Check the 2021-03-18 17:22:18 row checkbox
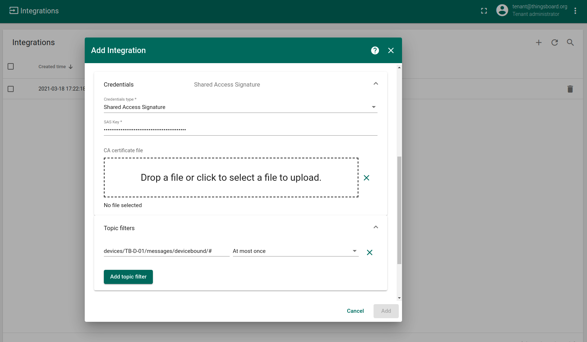Image resolution: width=587 pixels, height=342 pixels. click(11, 89)
